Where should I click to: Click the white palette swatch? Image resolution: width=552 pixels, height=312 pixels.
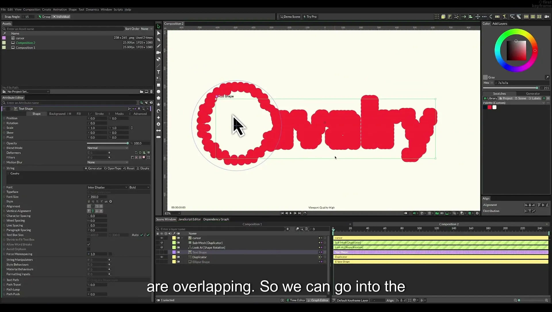coord(494,107)
